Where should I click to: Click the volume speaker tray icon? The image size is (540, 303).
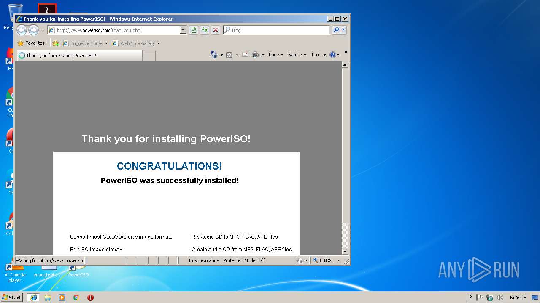click(x=500, y=298)
